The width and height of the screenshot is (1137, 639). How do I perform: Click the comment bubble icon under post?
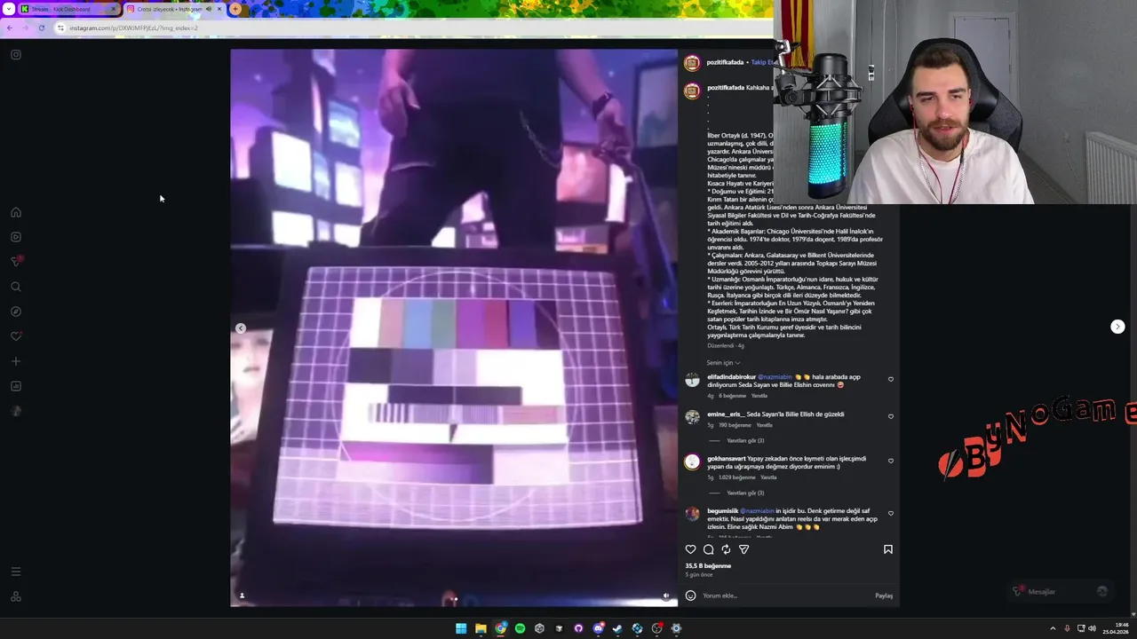click(708, 549)
